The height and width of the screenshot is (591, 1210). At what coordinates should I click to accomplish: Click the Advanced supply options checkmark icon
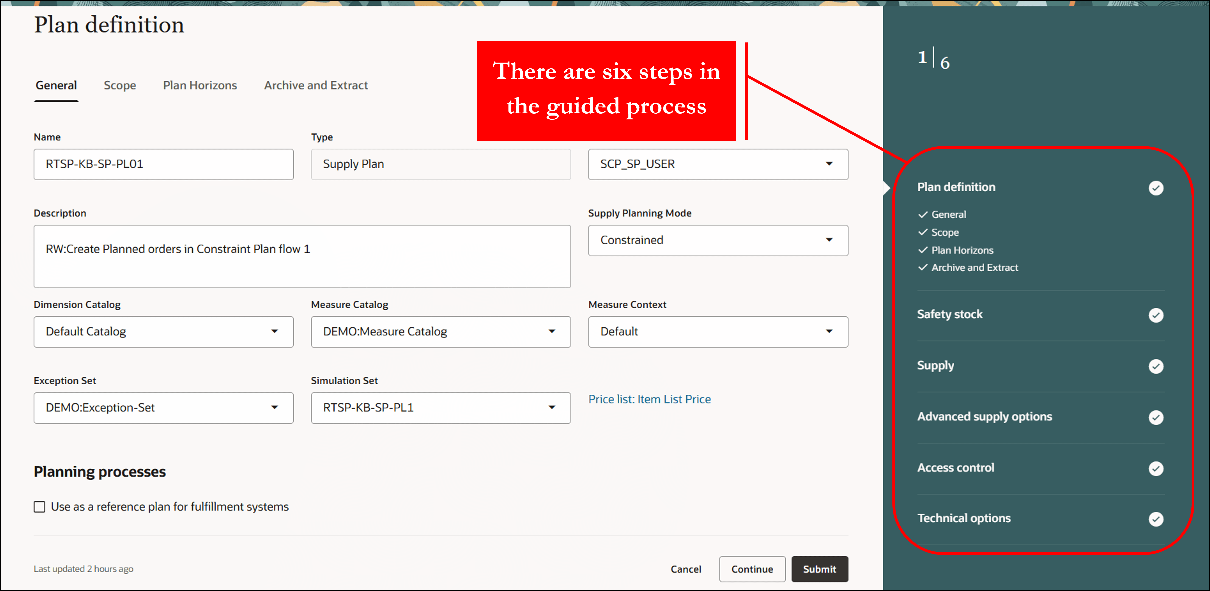pyautogui.click(x=1156, y=417)
